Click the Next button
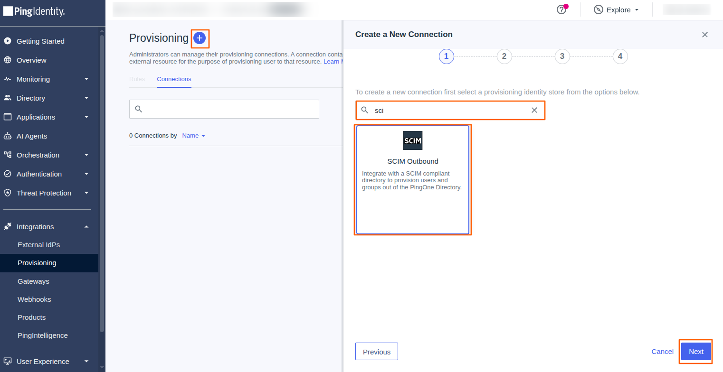The image size is (723, 372). 696,352
